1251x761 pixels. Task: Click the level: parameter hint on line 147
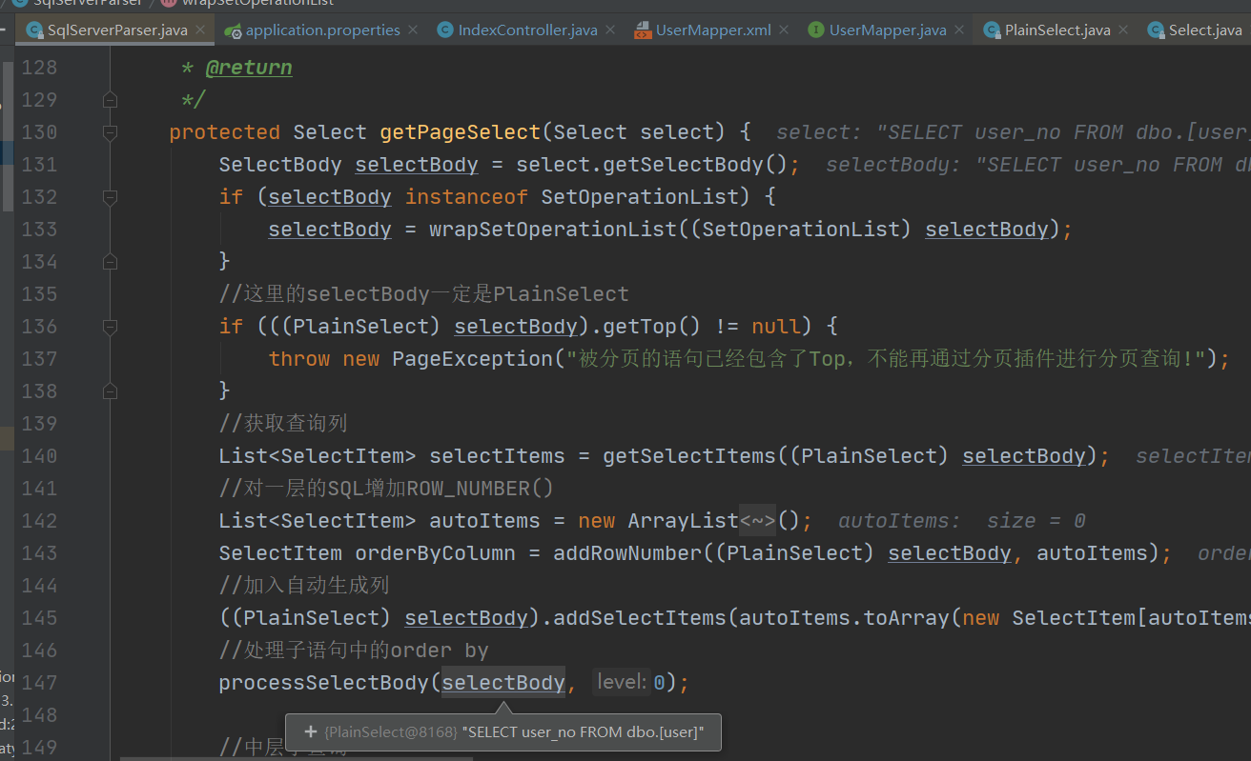pyautogui.click(x=622, y=682)
